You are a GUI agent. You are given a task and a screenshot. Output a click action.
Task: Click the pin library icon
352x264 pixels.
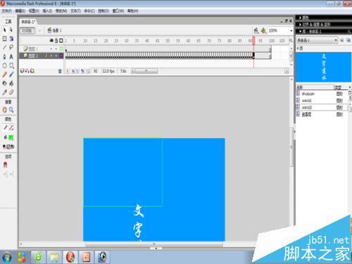(x=342, y=40)
